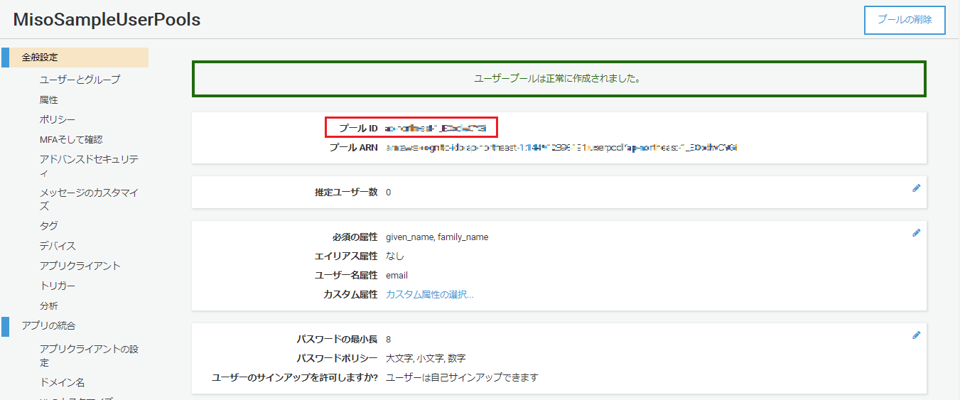
Task: Select トリガー in the sidebar
Action: tap(58, 286)
